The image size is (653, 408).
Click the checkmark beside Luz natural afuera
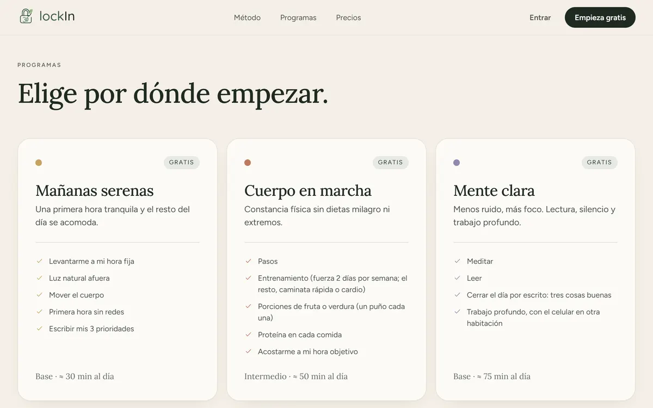click(39, 278)
